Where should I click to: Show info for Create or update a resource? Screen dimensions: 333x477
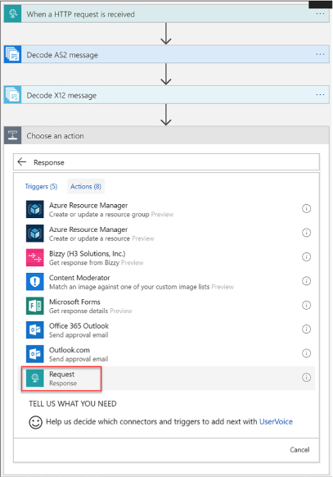point(306,233)
